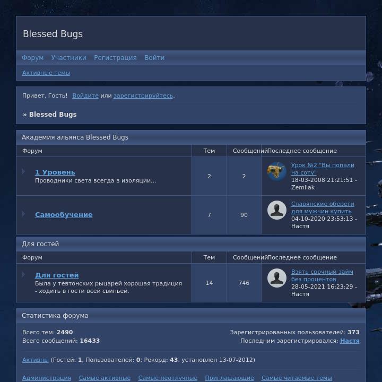Viewport: 382px width, 382px height.
Task: Go to the Регистрация page
Action: 115,58
